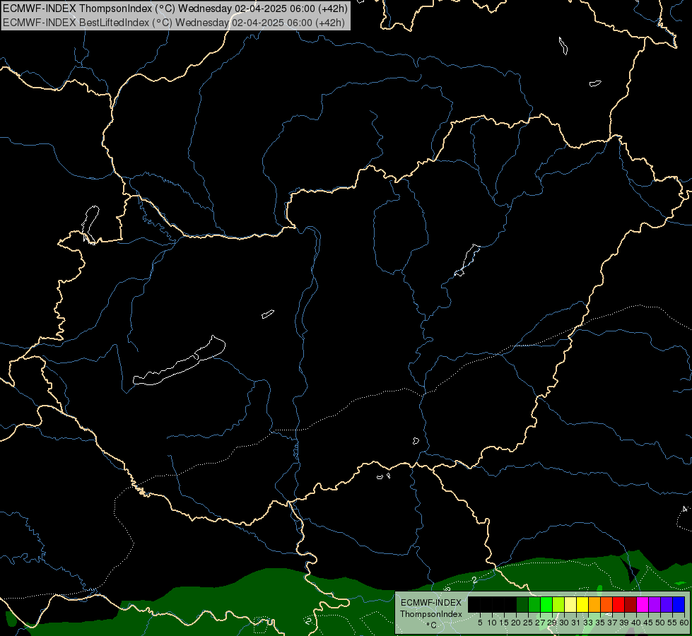Click the legend value 37
This screenshot has width=692, height=636.
point(612,623)
